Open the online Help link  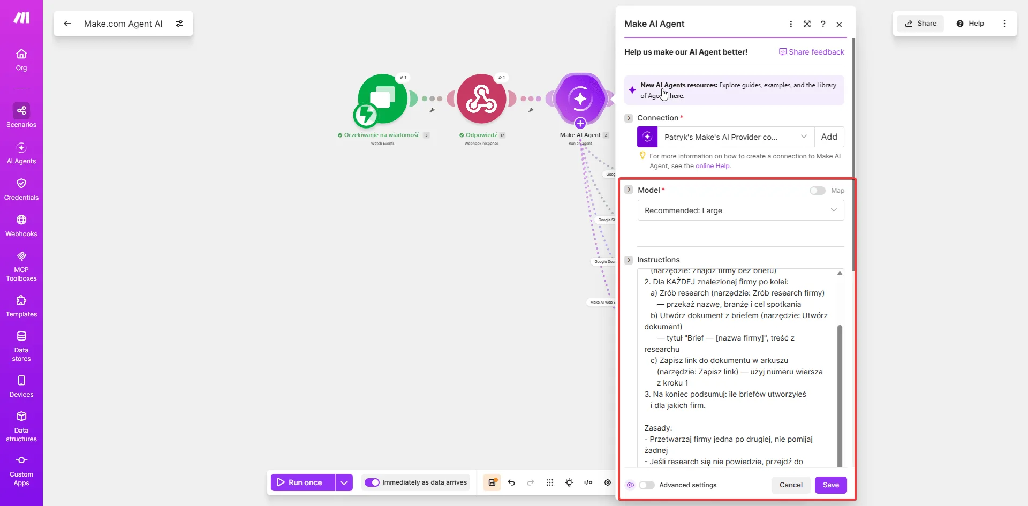pyautogui.click(x=713, y=166)
